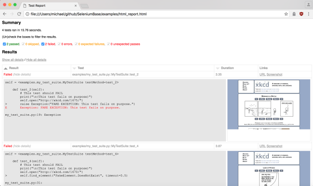Click Hide all details link

click(x=36, y=60)
